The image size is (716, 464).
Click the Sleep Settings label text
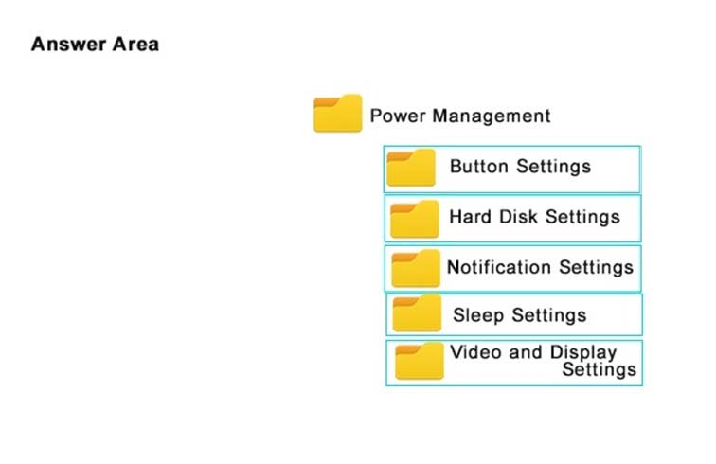click(x=520, y=315)
